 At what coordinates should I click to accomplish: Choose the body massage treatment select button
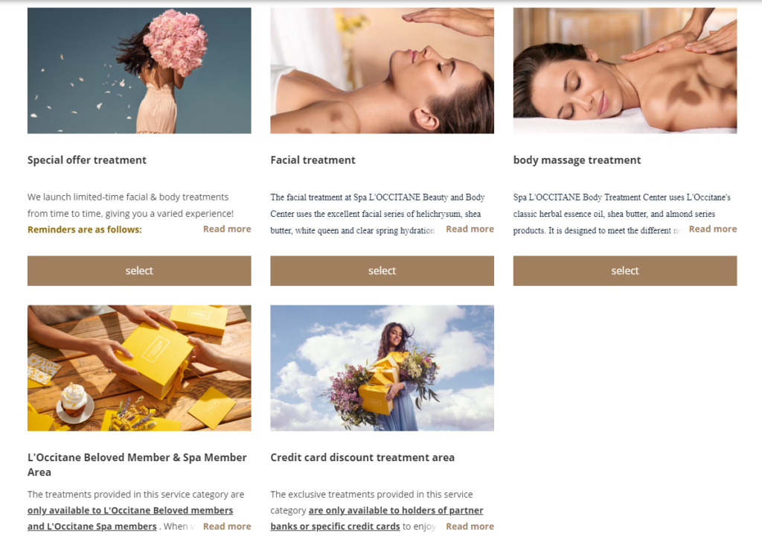(x=625, y=271)
